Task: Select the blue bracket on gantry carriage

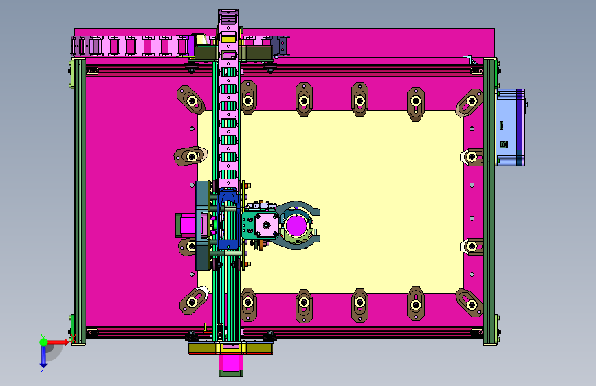Action: 229,220
